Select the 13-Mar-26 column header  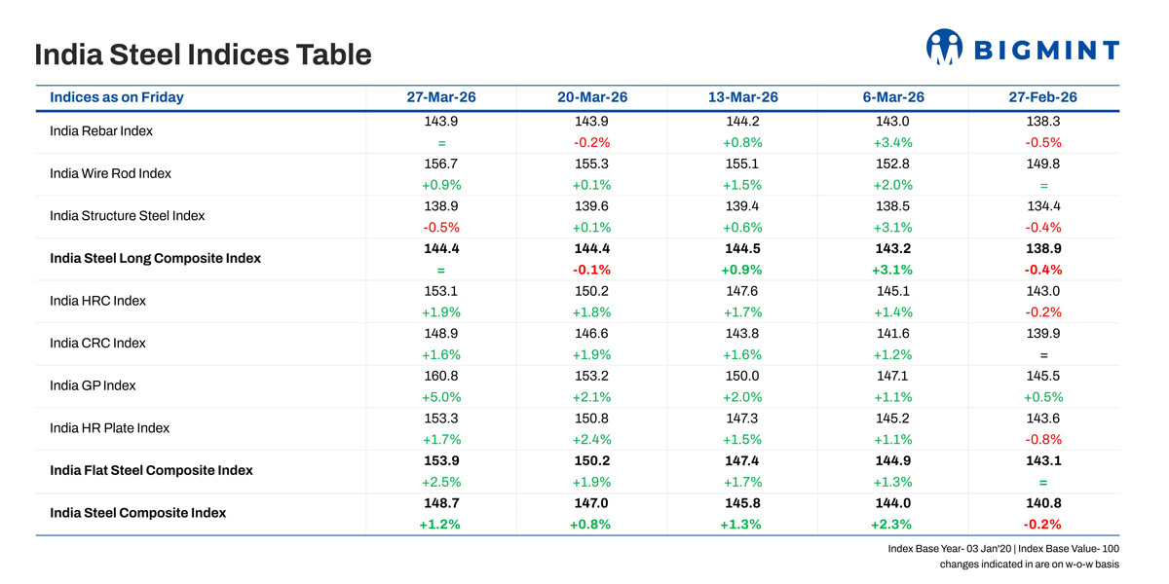point(743,97)
